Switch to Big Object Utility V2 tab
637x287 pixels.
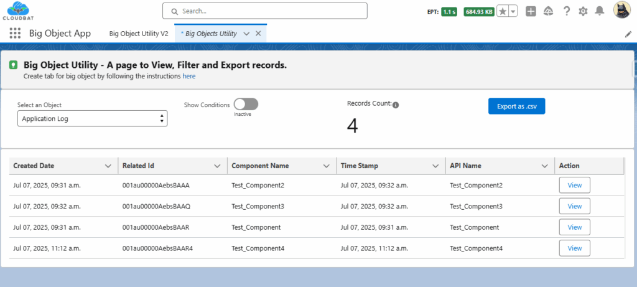point(138,34)
